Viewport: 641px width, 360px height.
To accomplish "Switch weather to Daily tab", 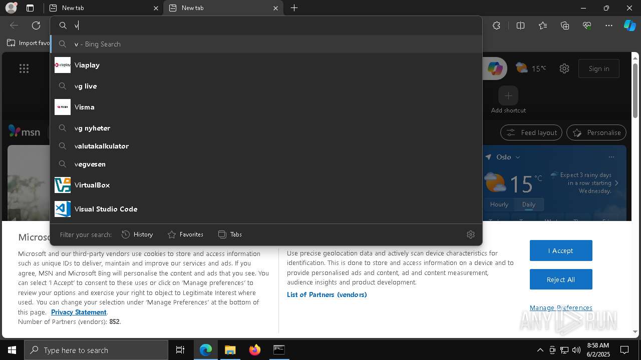I will [529, 204].
